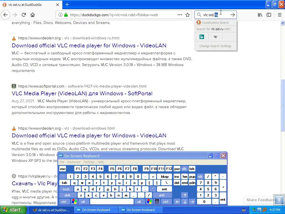Open SoftPortal VLC Media Player link
The width and height of the screenshot is (285, 214).
82,94
